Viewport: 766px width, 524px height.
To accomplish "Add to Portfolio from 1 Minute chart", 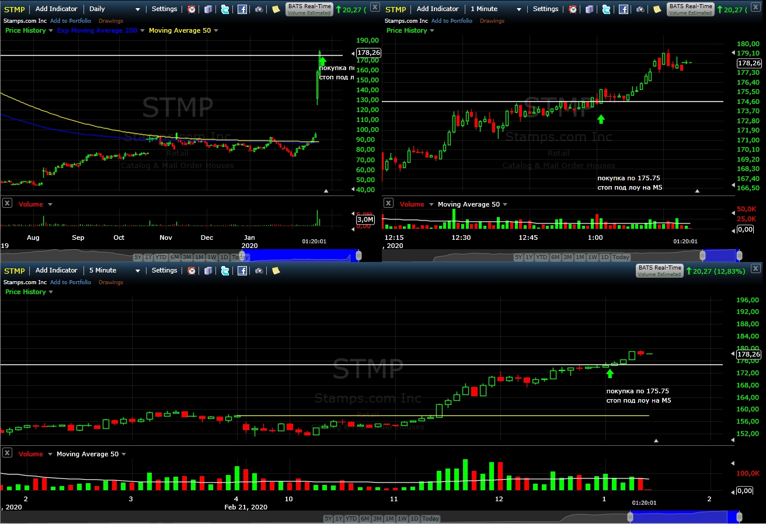I will [452, 21].
